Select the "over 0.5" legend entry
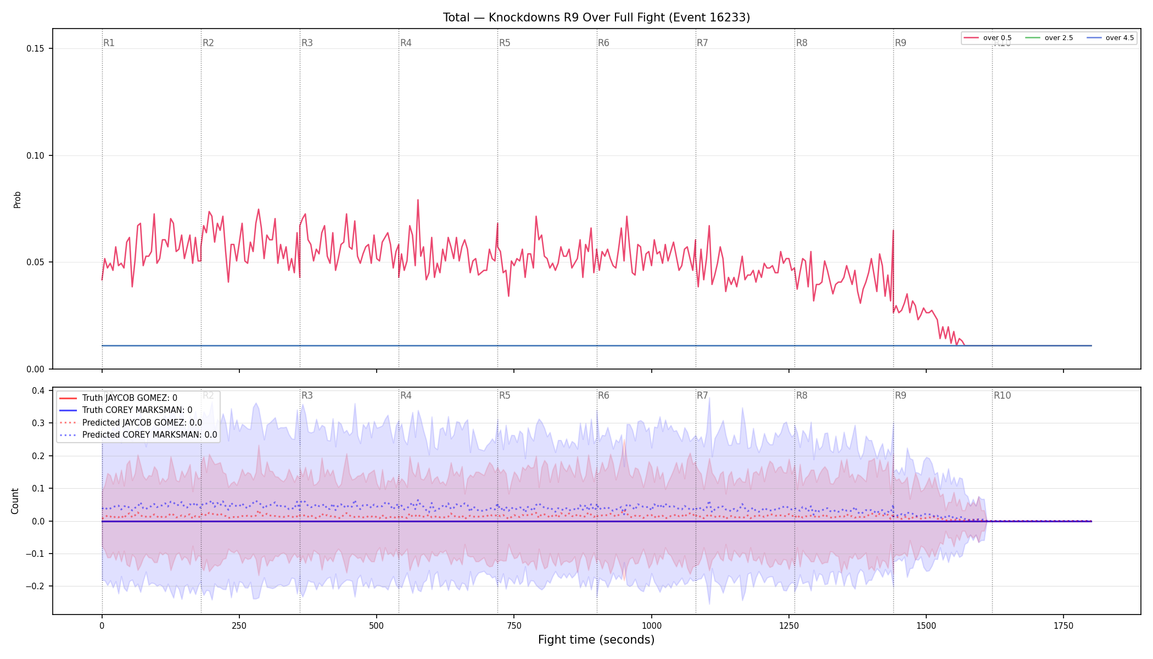Screen dimensions: 1153x659 coord(988,38)
